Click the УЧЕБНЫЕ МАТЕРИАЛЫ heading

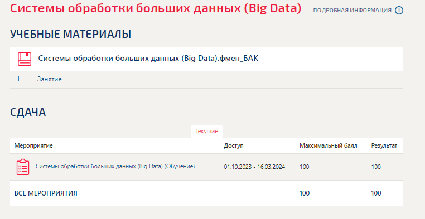click(70, 35)
